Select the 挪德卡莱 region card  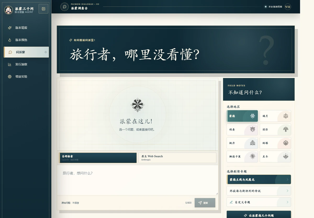coord(242,156)
